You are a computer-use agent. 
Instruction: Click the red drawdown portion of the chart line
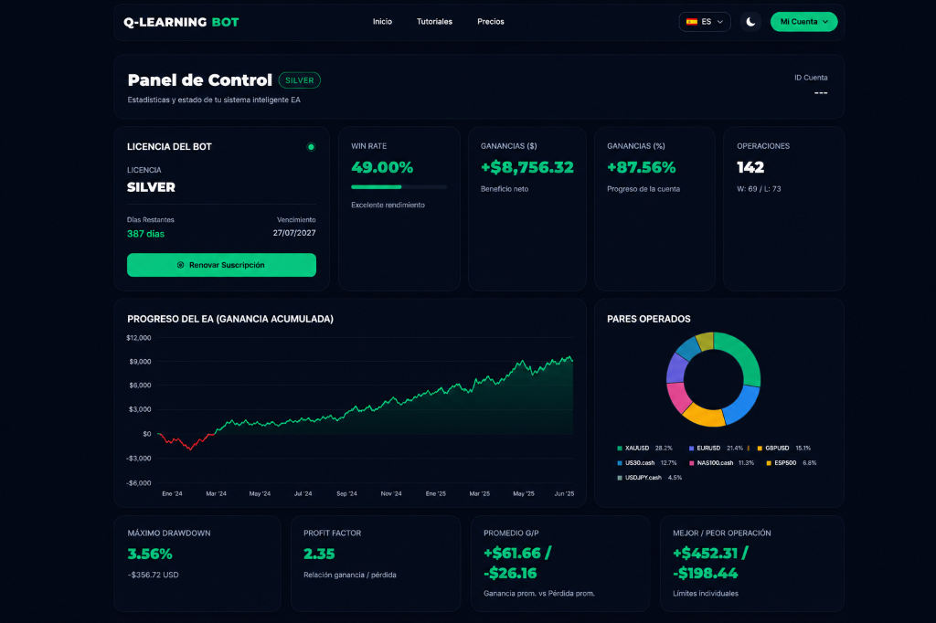pyautogui.click(x=186, y=441)
